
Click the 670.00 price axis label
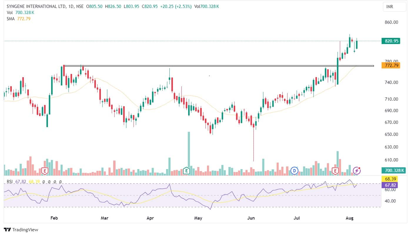392,122
